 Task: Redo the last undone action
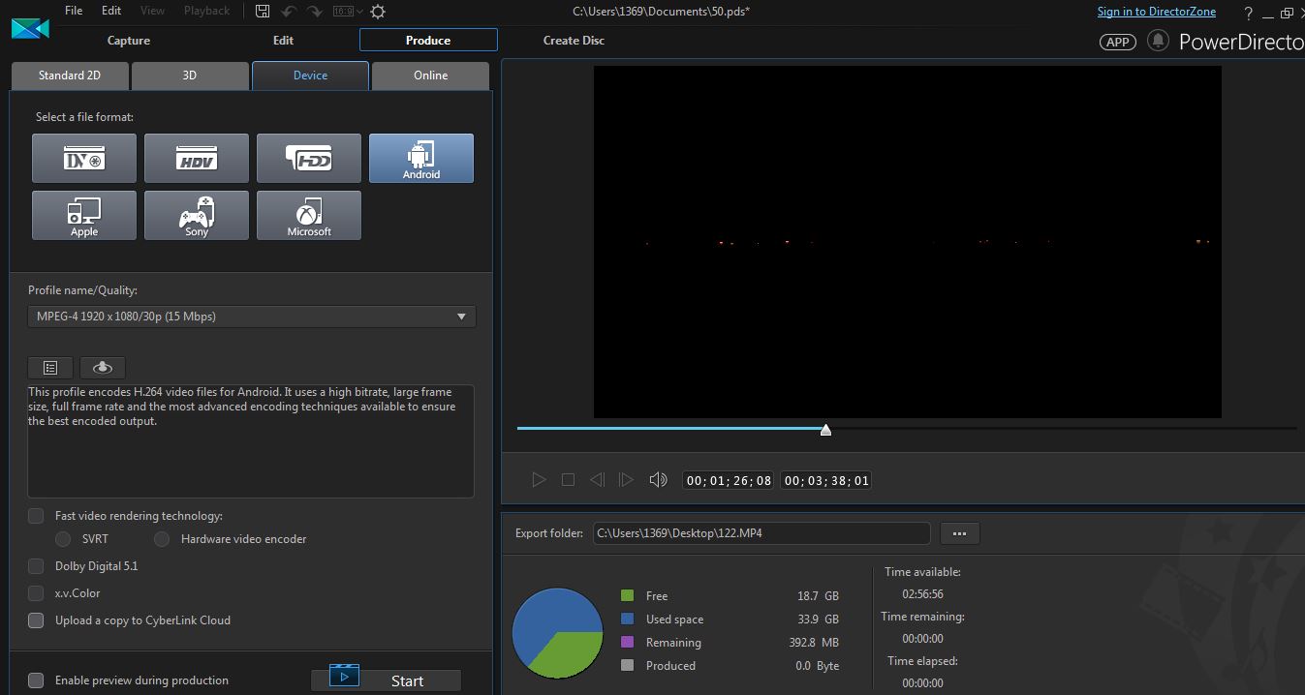click(x=314, y=12)
